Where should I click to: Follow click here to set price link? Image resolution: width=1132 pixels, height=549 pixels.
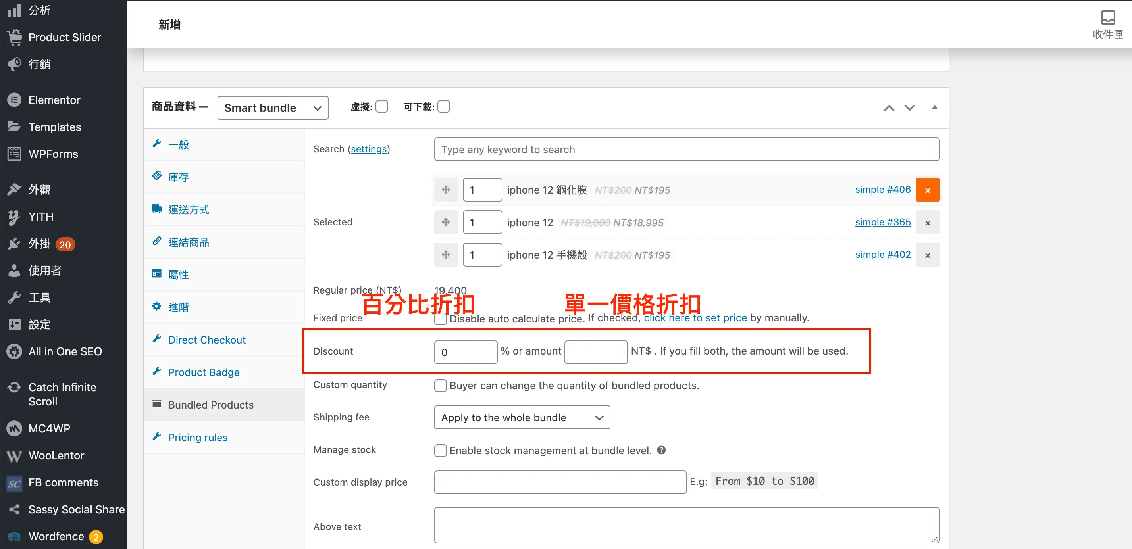click(695, 318)
